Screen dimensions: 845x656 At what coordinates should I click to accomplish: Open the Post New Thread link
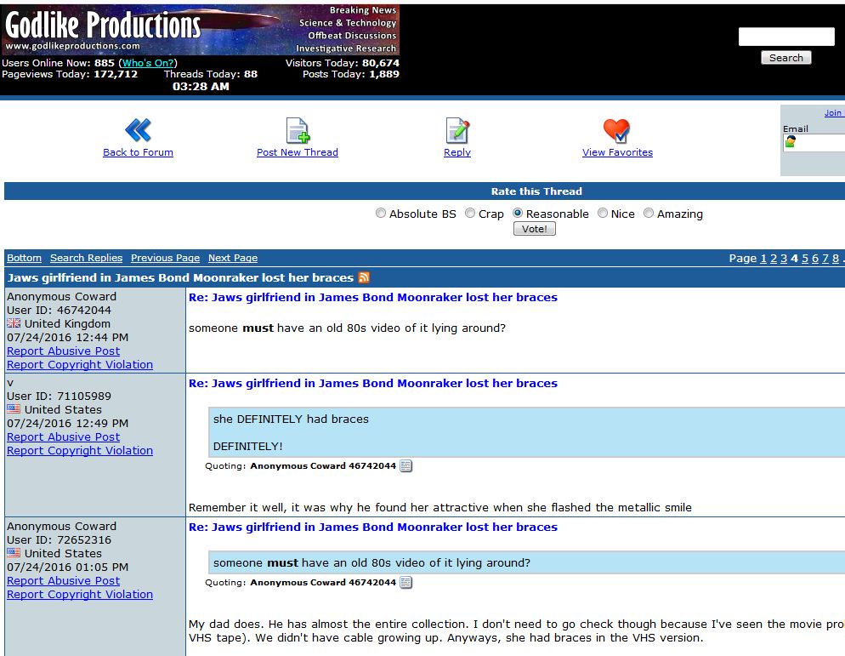point(298,152)
